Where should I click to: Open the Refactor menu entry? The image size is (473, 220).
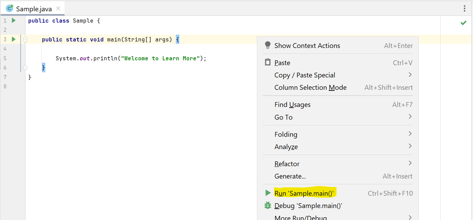coord(338,163)
